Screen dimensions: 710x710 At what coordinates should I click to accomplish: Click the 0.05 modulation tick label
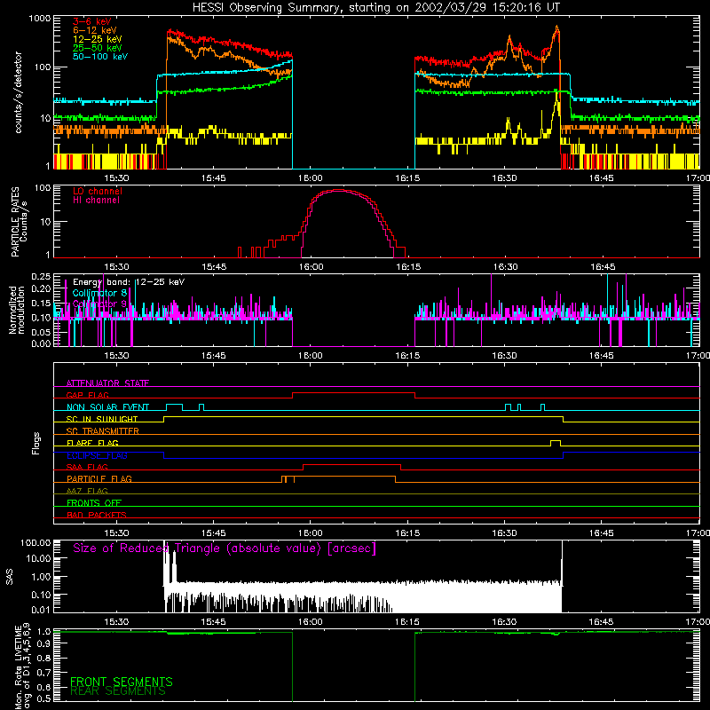[x=41, y=332]
